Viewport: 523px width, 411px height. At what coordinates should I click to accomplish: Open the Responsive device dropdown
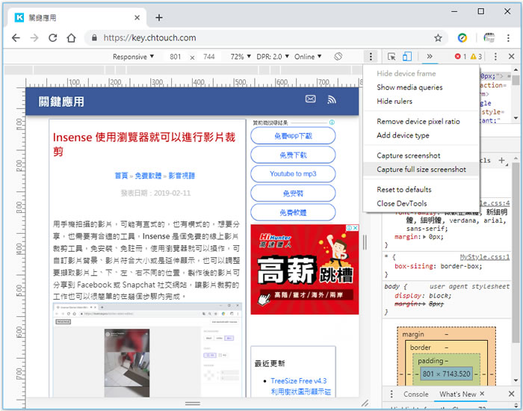click(133, 57)
